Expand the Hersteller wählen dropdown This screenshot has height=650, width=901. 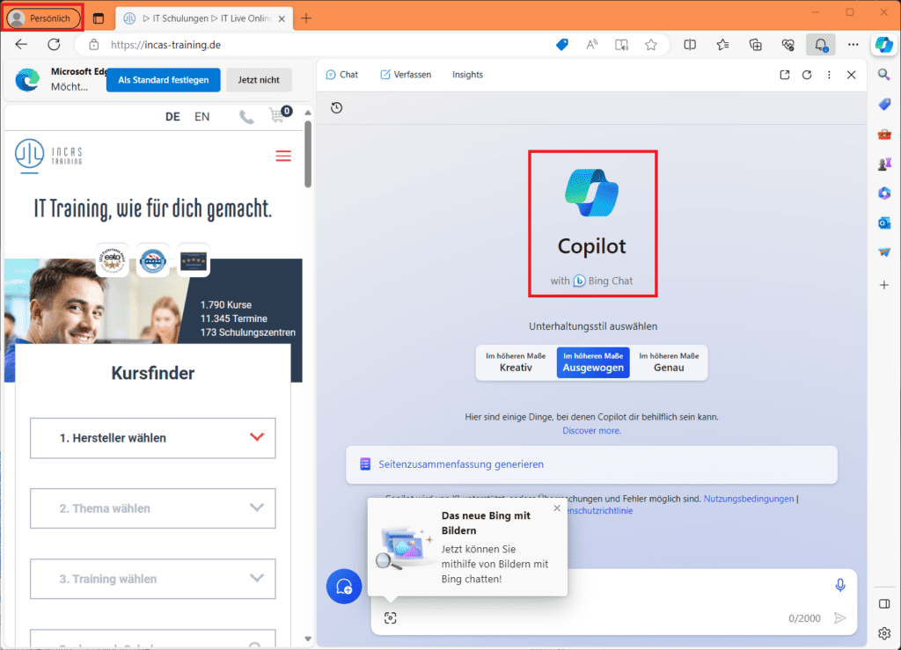click(153, 437)
